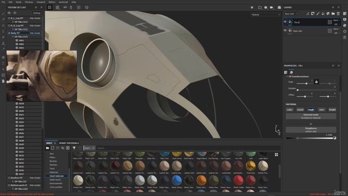Viewport: 348px width, 196px height.
Task: Click the Roughness uniform color button
Action: (311, 130)
